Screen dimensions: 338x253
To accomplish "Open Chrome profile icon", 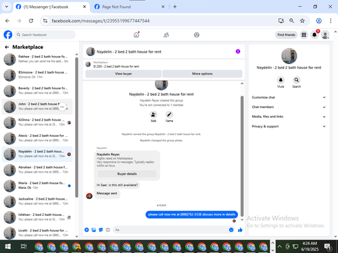I will click(318, 21).
